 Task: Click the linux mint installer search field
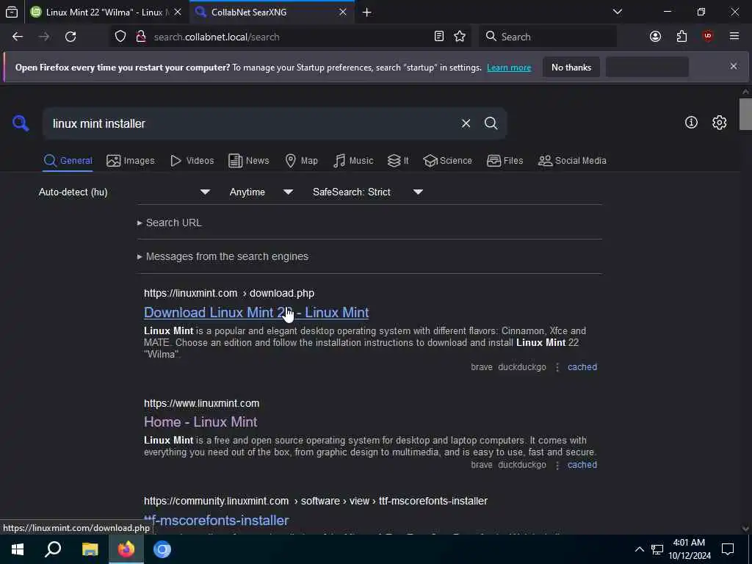[252, 123]
